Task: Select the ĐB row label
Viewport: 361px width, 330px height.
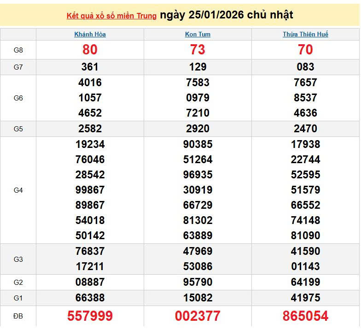Action: coord(18,316)
